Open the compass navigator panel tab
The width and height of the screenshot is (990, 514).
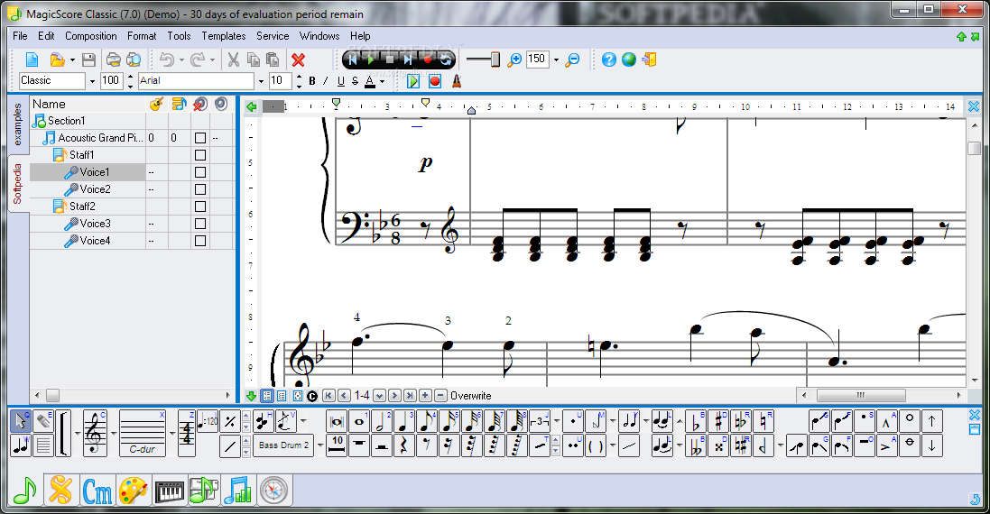tap(273, 491)
